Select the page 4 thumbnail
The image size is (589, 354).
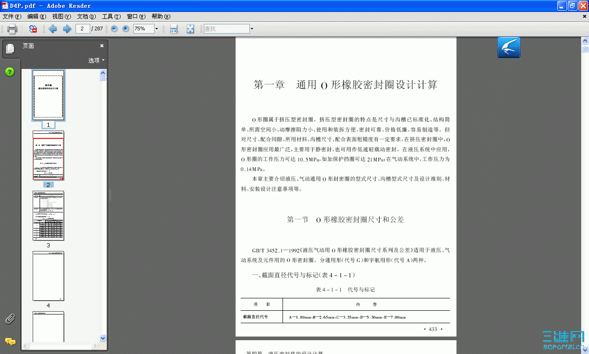tap(48, 276)
